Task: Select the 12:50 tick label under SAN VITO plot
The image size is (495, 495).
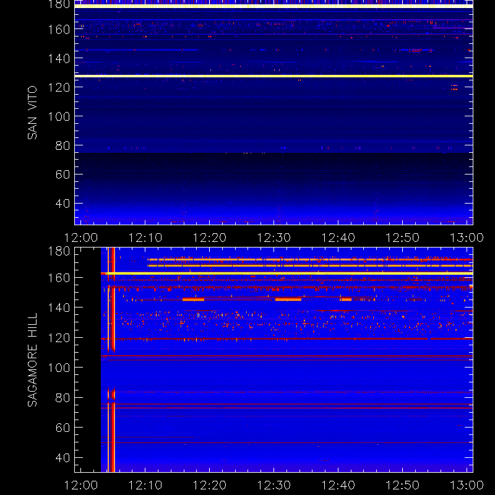Action: click(x=403, y=238)
